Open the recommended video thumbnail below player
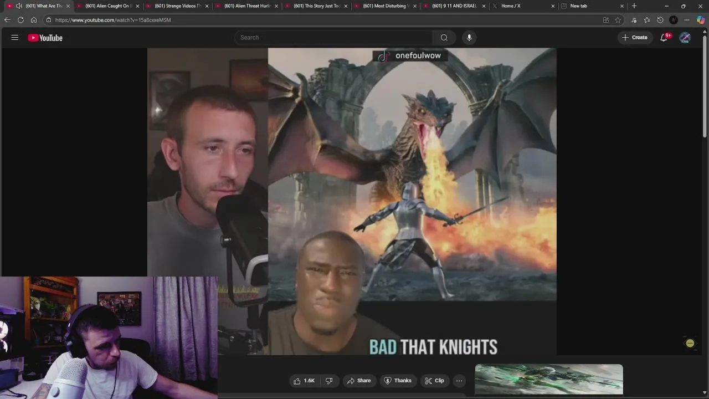709x399 pixels. point(549,380)
